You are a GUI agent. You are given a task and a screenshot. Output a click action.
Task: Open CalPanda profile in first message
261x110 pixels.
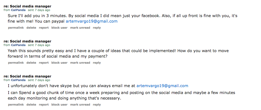[18, 10]
